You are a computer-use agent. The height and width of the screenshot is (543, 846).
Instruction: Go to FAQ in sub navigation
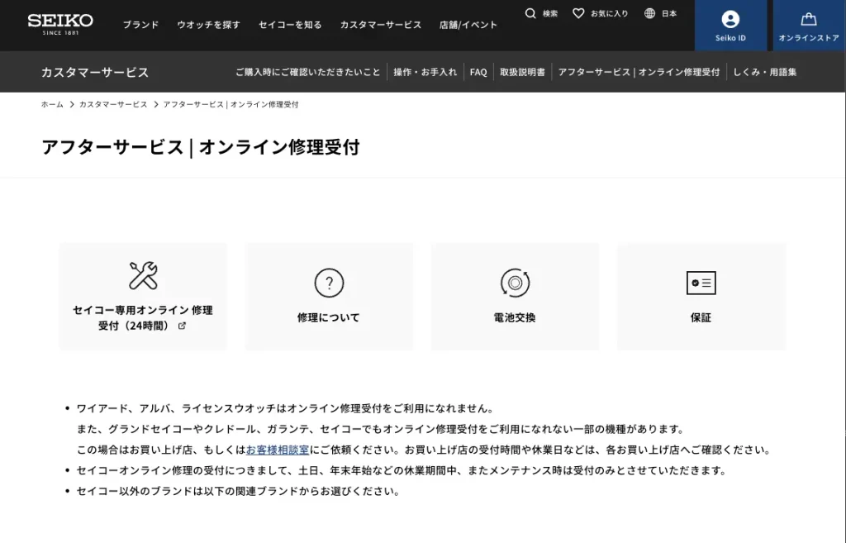point(478,72)
